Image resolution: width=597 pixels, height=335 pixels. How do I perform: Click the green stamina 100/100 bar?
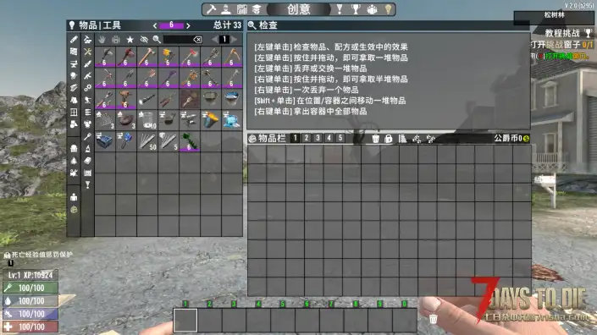(x=30, y=288)
